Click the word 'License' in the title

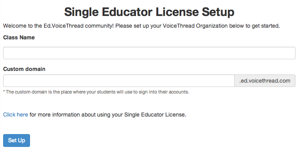point(177,12)
